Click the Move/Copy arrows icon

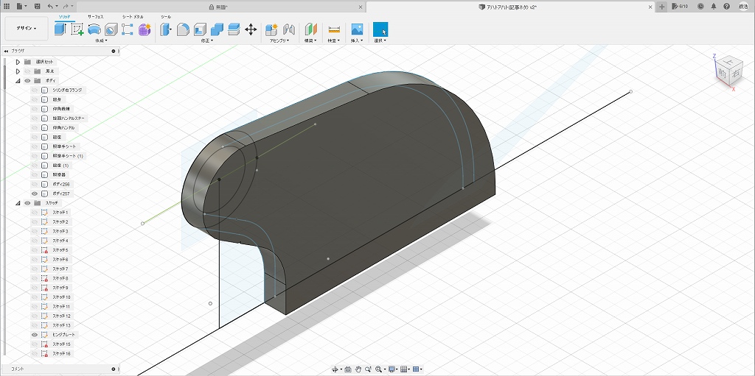[251, 29]
